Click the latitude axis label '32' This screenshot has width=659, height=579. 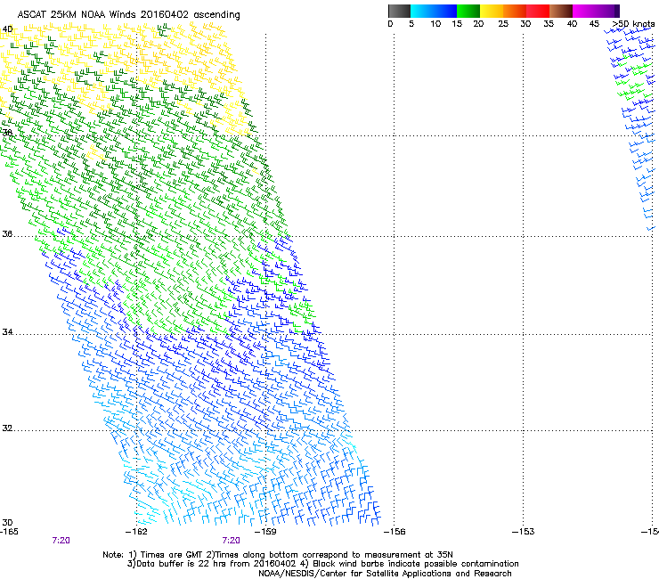[7, 428]
